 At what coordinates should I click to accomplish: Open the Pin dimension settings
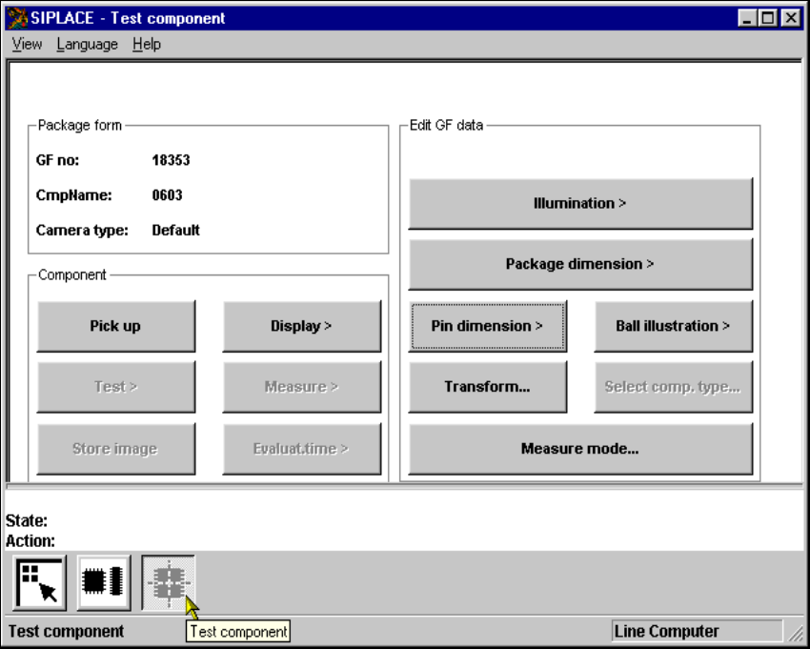(x=488, y=326)
